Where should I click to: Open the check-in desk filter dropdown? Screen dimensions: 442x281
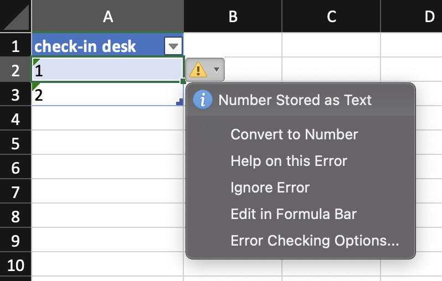pos(173,46)
